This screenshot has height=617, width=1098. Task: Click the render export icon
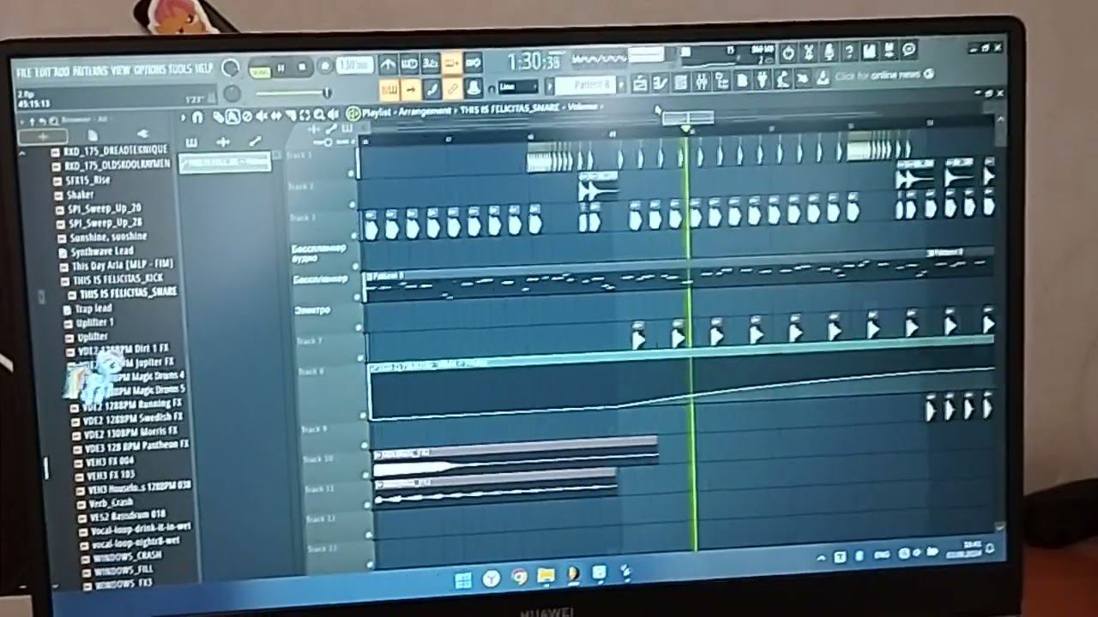[x=890, y=51]
